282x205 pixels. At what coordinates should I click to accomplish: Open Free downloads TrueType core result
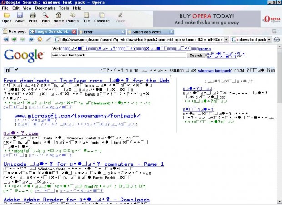[x=86, y=81]
